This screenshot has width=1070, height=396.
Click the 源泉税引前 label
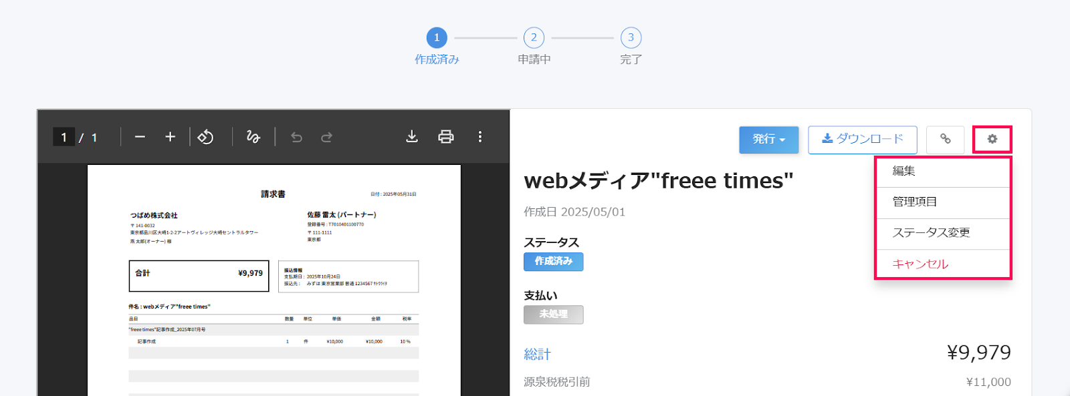click(x=556, y=382)
